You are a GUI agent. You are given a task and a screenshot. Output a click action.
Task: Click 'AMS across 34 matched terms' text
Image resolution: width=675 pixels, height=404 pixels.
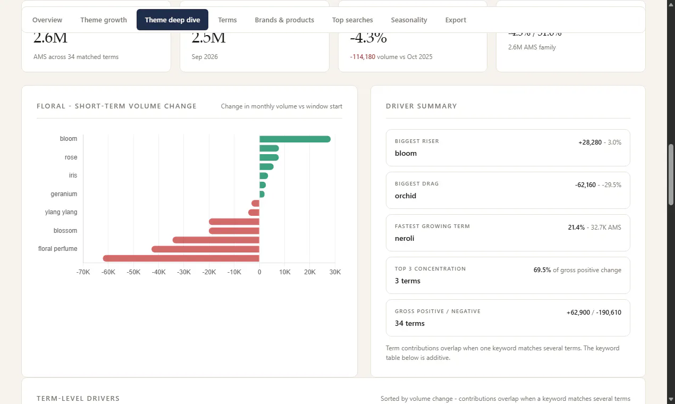coord(76,57)
